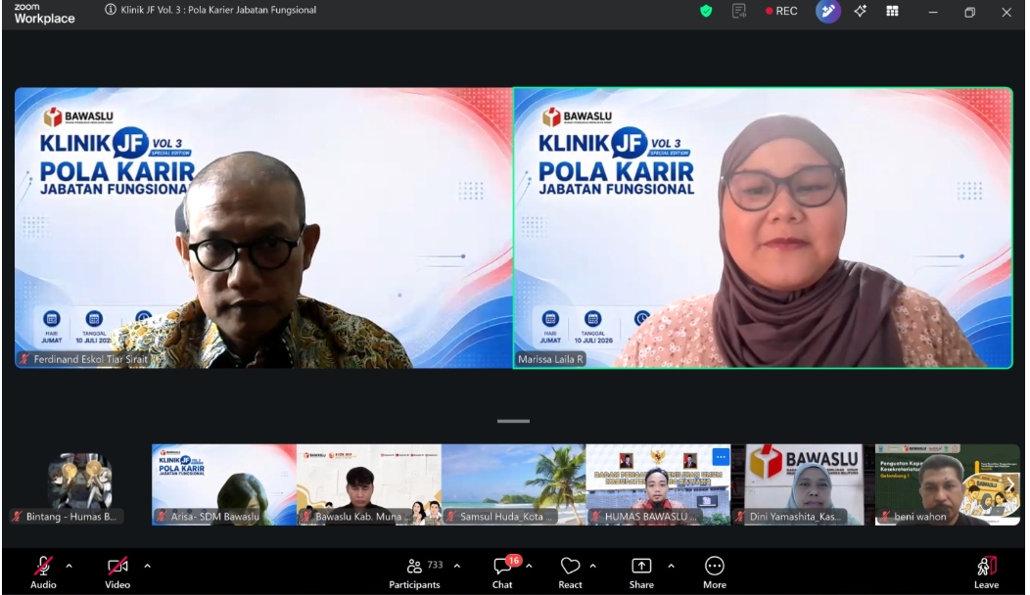Click the meeting info icon beside the title
The height and width of the screenshot is (595, 1030).
click(111, 10)
